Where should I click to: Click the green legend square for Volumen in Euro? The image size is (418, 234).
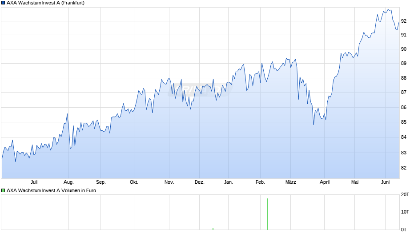click(3, 190)
